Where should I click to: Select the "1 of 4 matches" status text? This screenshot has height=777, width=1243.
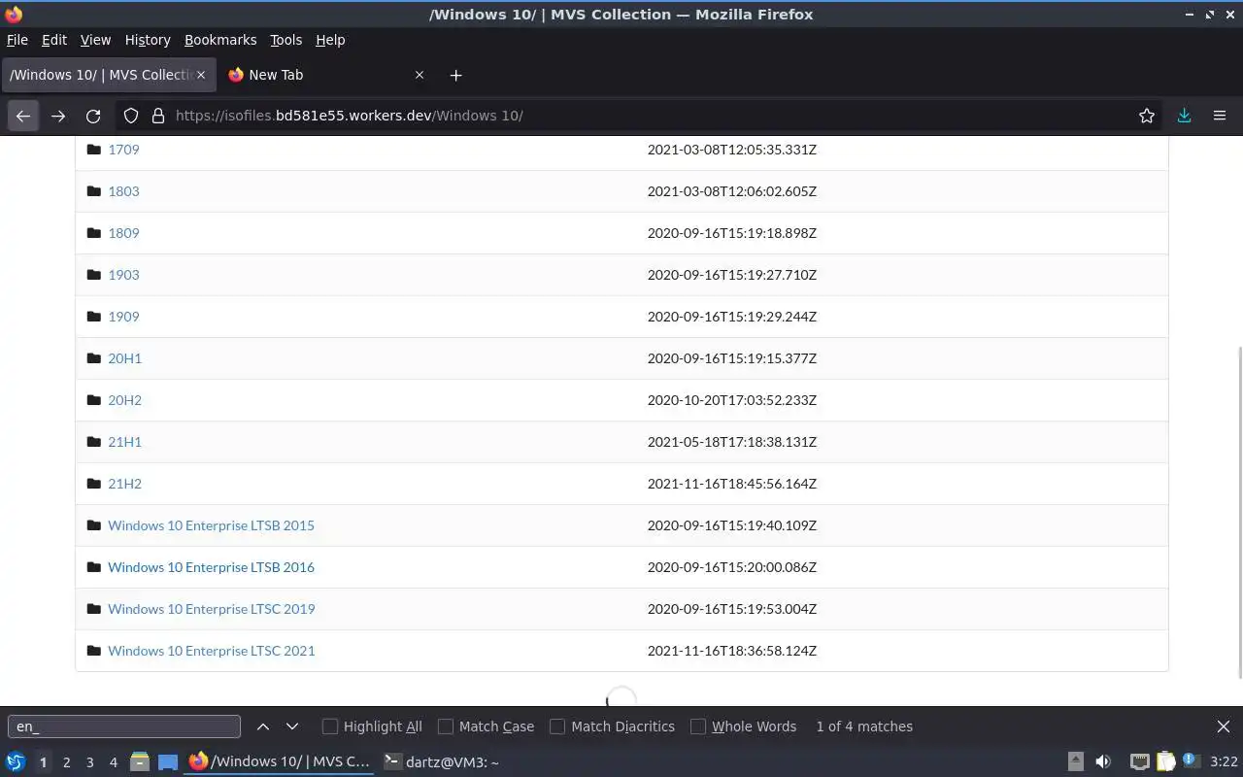click(x=864, y=726)
